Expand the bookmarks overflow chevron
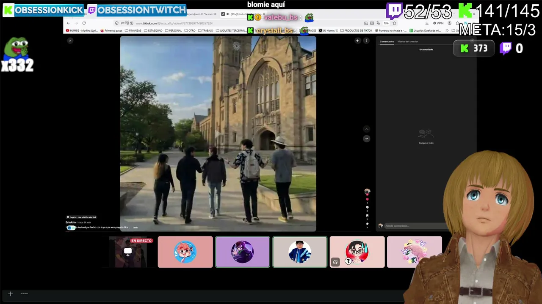Viewport: 542px width, 304px height. (x=447, y=30)
